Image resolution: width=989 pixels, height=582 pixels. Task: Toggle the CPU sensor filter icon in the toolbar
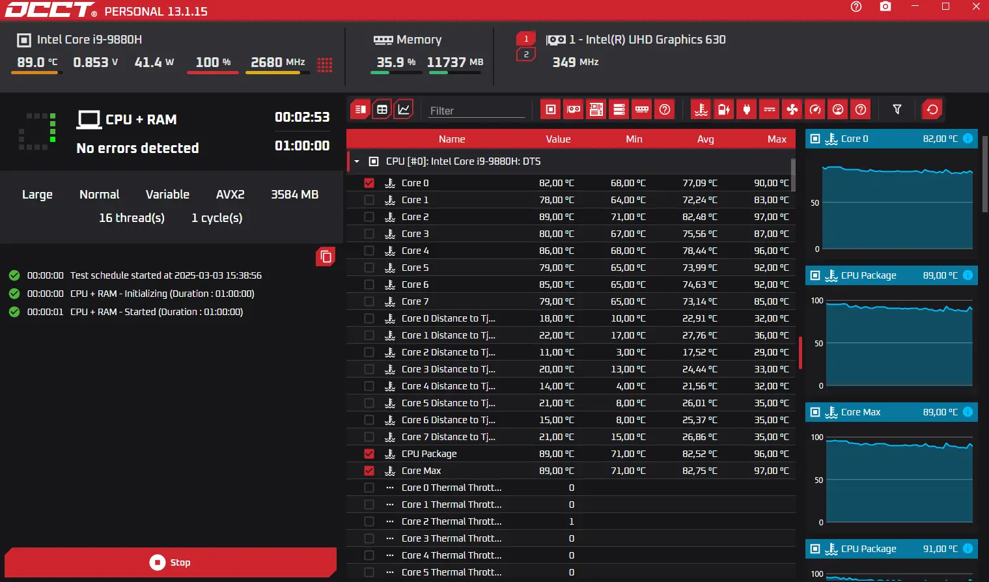(x=551, y=109)
